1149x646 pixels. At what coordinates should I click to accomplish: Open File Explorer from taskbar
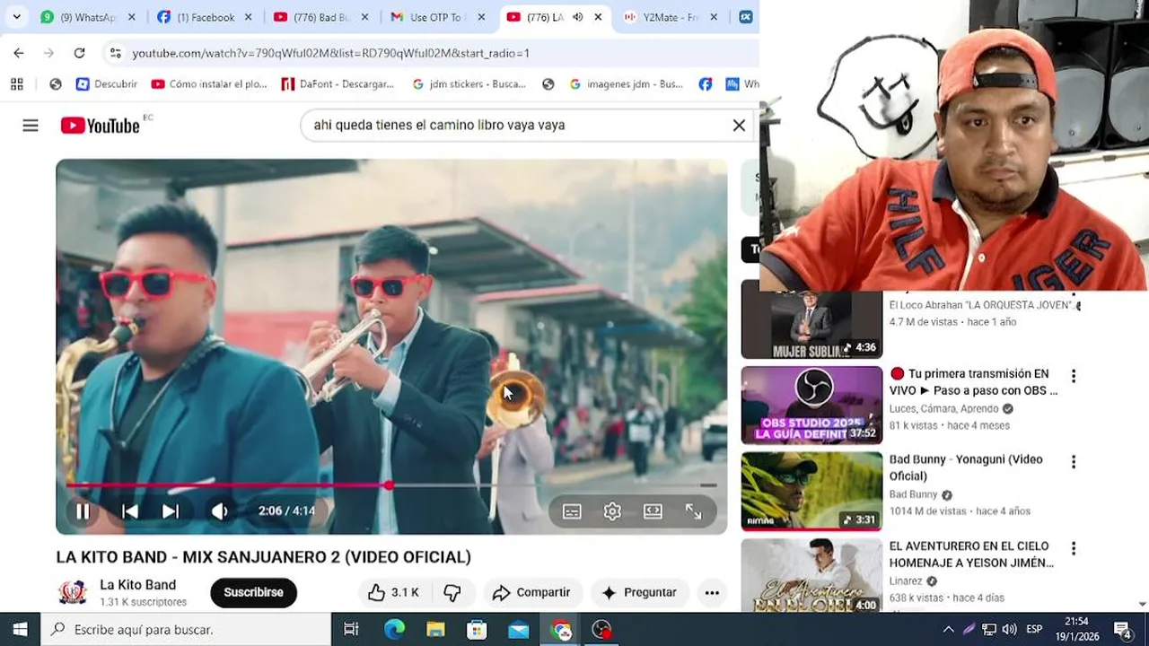click(x=435, y=630)
